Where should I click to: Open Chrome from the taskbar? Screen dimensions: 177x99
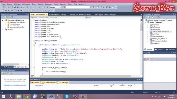pyautogui.click(x=27, y=97)
